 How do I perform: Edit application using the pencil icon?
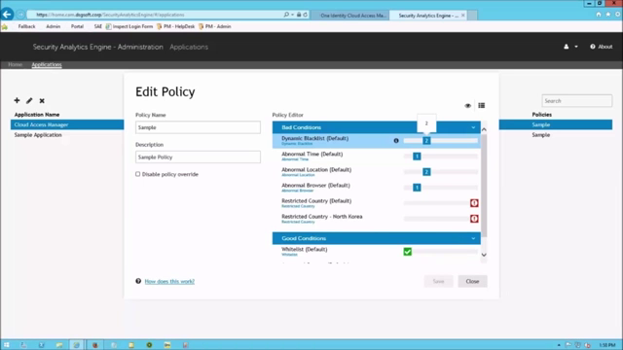29,101
